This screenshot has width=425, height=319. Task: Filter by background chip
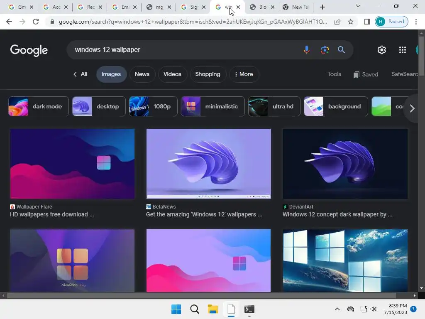click(336, 106)
